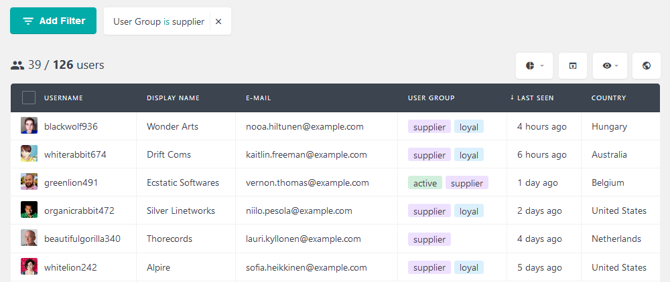This screenshot has width=670, height=282.
Task: Open the User Group is supplier filter chip
Action: pyautogui.click(x=159, y=21)
